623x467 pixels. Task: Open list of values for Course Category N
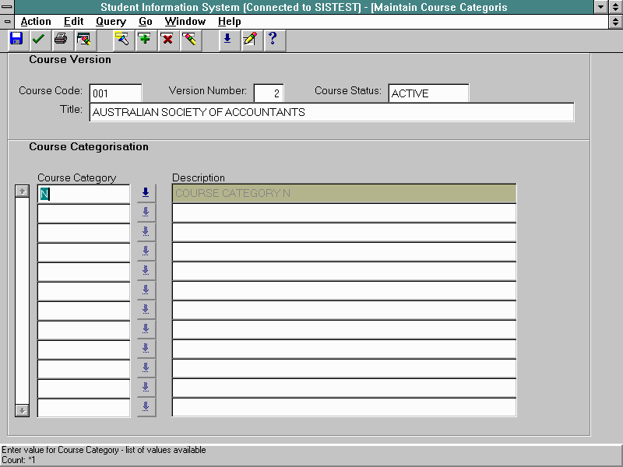coord(146,192)
